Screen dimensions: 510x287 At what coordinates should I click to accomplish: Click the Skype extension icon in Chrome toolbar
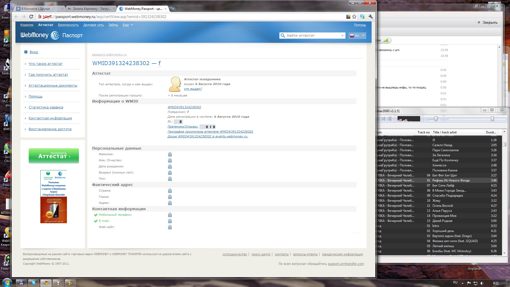pos(362,17)
